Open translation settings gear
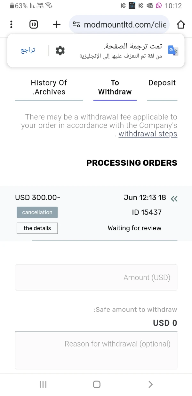 pos(60,50)
